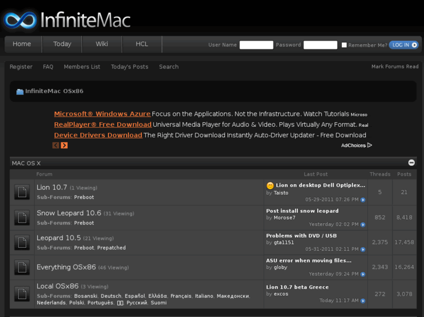Screen dimensions: 424x317
Task: Open the Microsoft Windows Azure ad link
Action: pos(102,114)
